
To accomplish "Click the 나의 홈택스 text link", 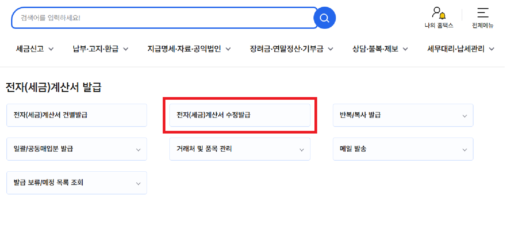I will click(439, 24).
